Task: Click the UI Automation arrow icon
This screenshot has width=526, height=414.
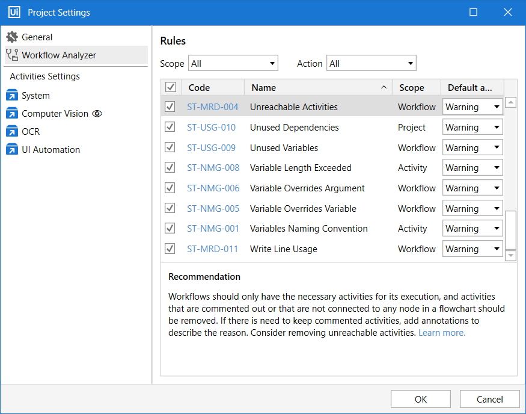Action: [12, 150]
